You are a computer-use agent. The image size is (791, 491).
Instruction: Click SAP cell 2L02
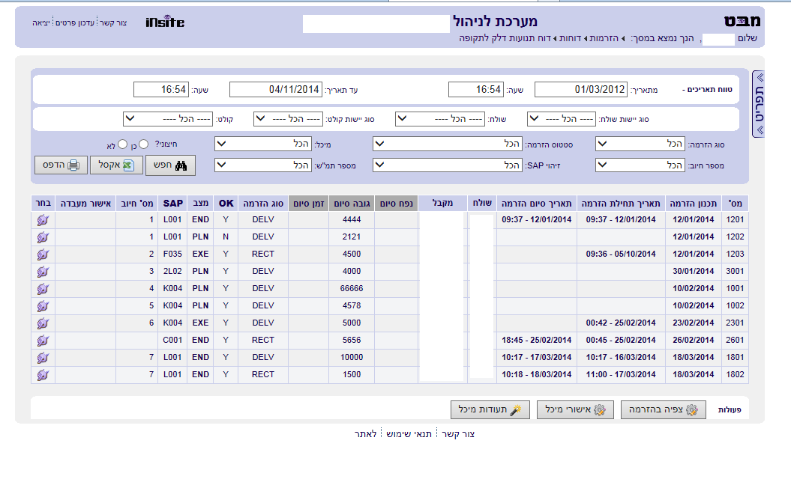point(172,272)
